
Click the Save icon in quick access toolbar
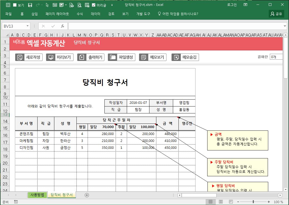coord(30,5)
